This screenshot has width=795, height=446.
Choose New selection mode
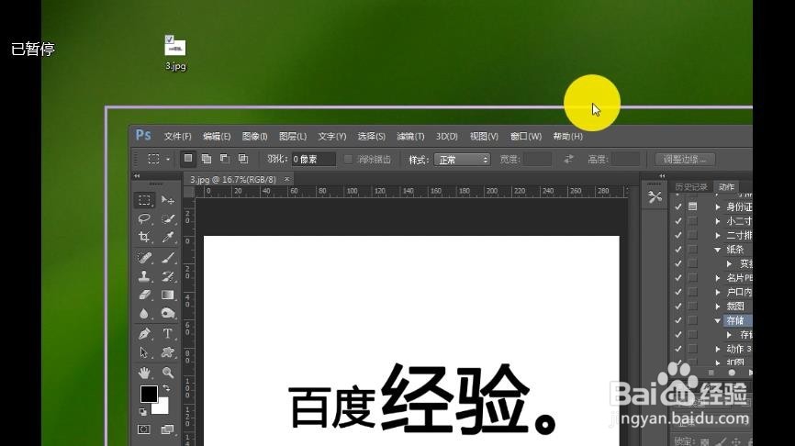pyautogui.click(x=188, y=159)
